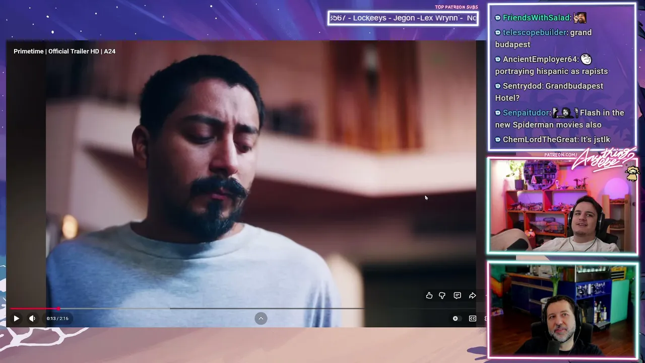Share the video using the arrow icon
The image size is (645, 363).
pos(472,295)
